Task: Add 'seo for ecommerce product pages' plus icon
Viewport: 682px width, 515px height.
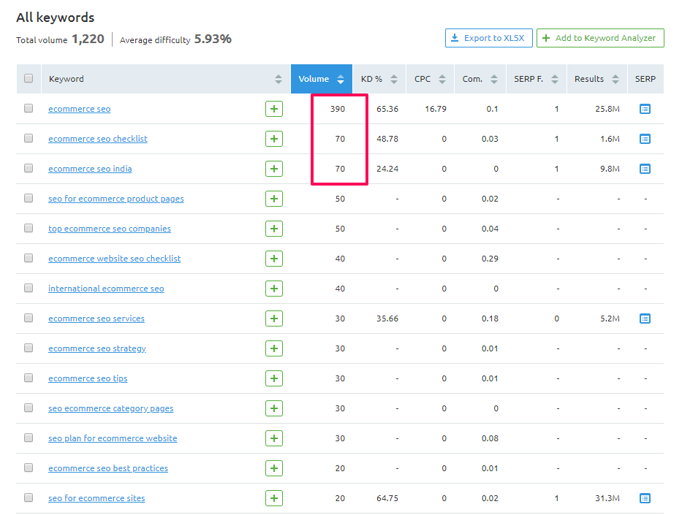Action: pos(274,199)
